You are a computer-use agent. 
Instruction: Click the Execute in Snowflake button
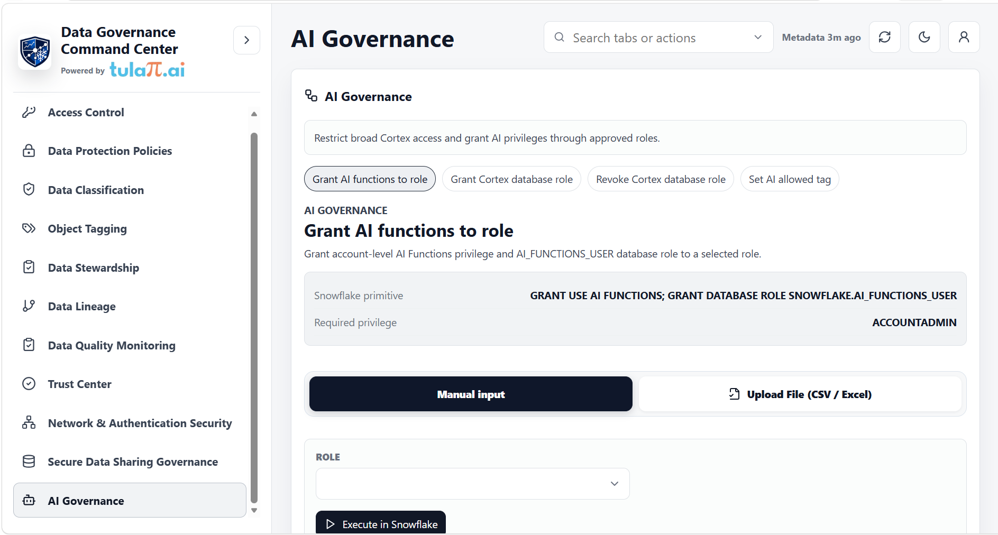(381, 523)
